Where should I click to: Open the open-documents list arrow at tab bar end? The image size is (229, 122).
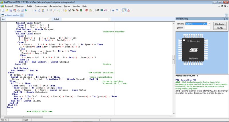(226, 15)
